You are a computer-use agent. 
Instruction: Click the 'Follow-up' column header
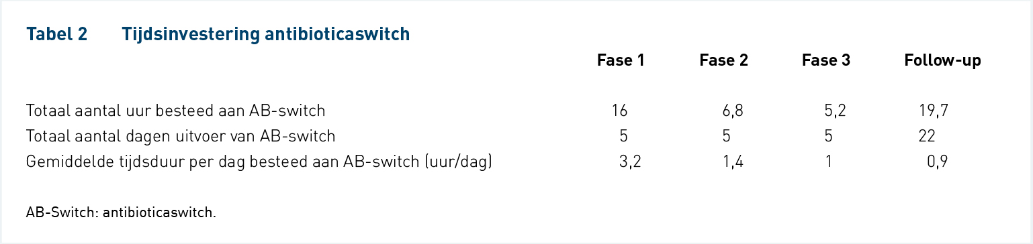click(x=943, y=61)
